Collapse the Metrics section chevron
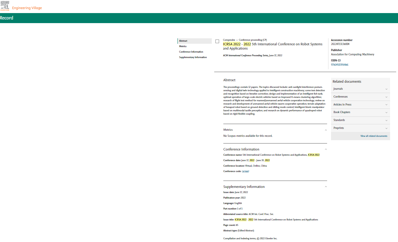Viewport: 398px width, 242px height. point(326,130)
